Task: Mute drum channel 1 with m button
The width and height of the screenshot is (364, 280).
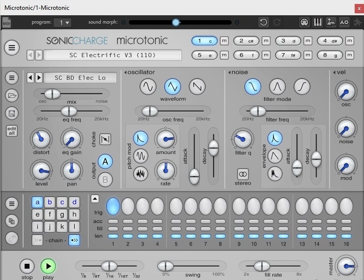Action: [x=224, y=41]
